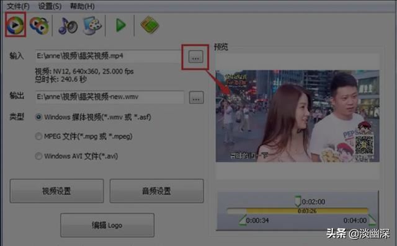Viewport: 397px width, 246px height.
Task: Click the video info text NV12, 640x360
Action: point(84,71)
